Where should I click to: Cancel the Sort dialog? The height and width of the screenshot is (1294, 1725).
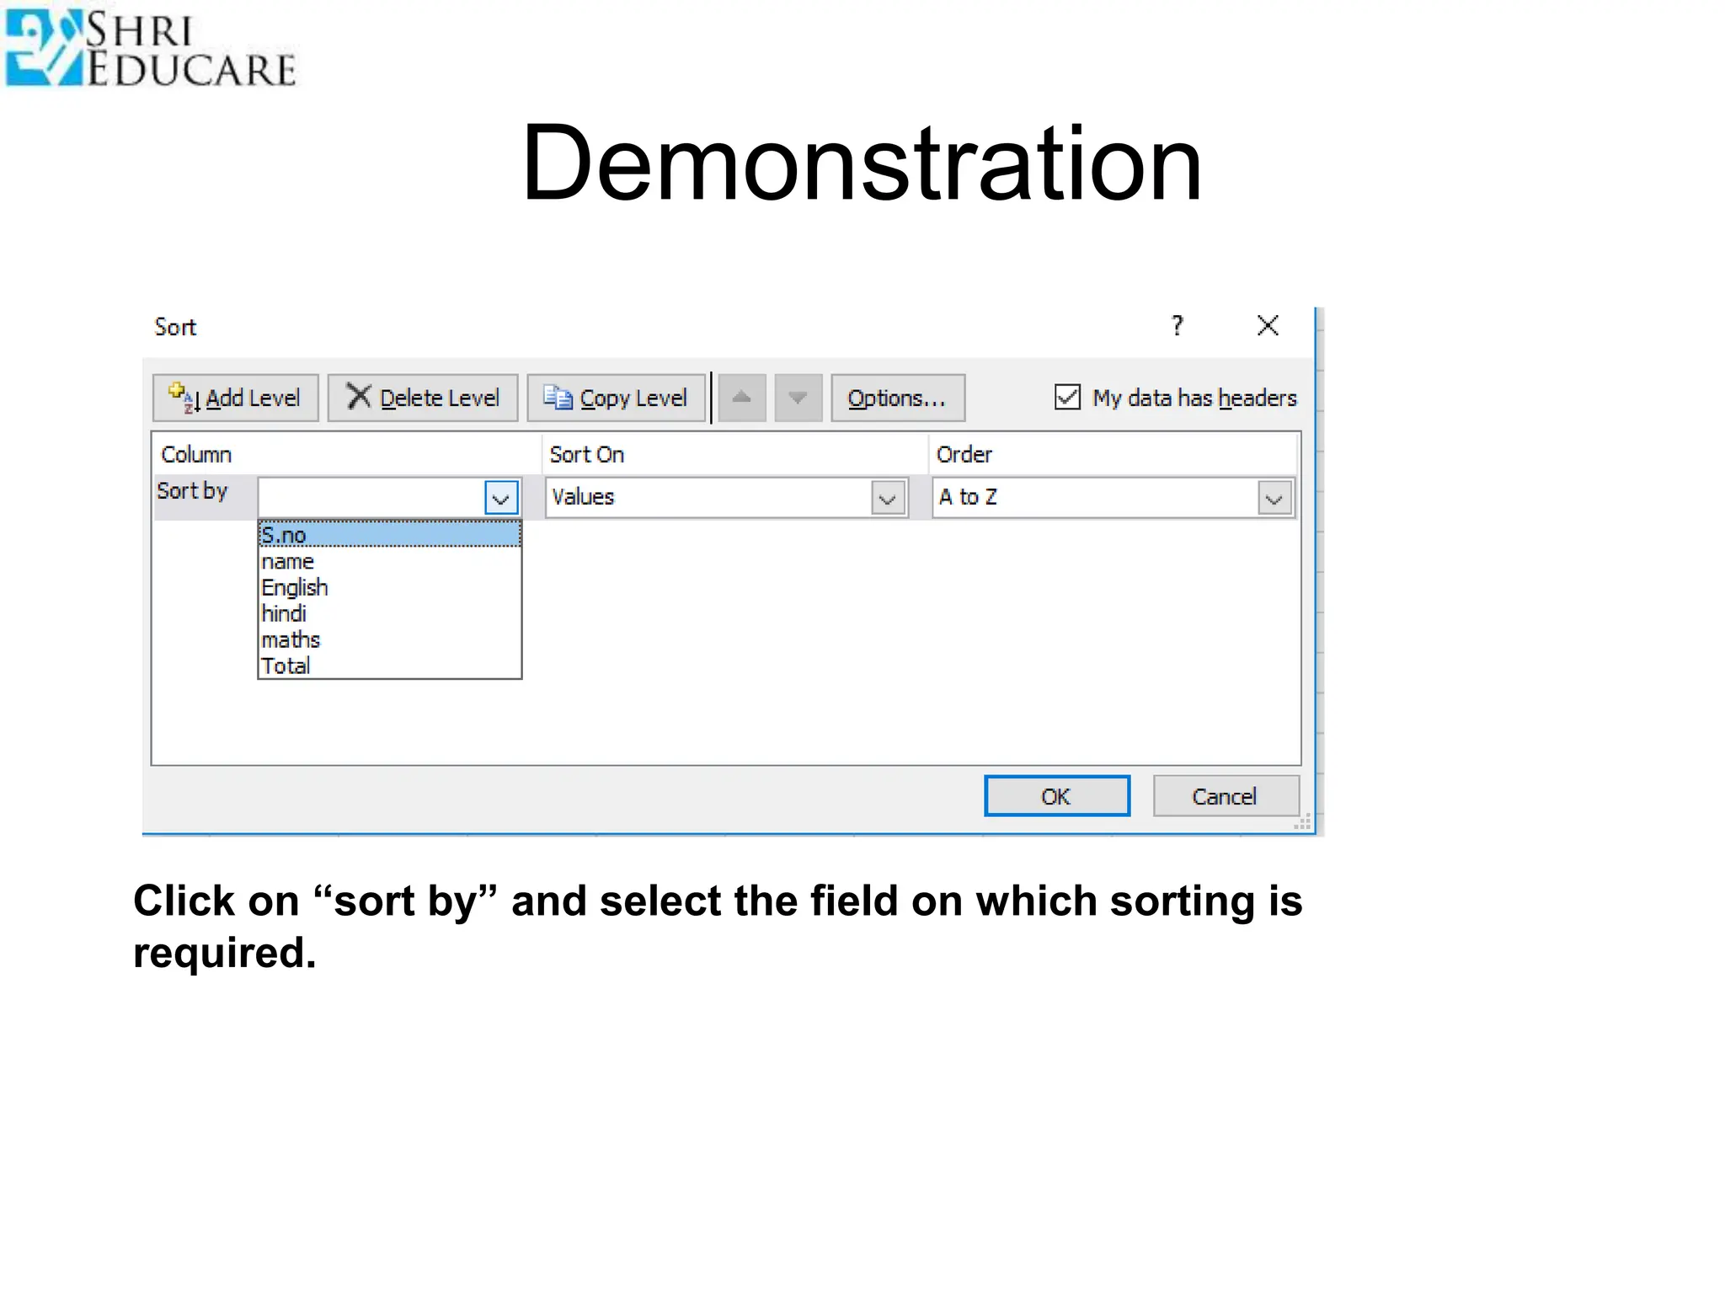(1226, 796)
